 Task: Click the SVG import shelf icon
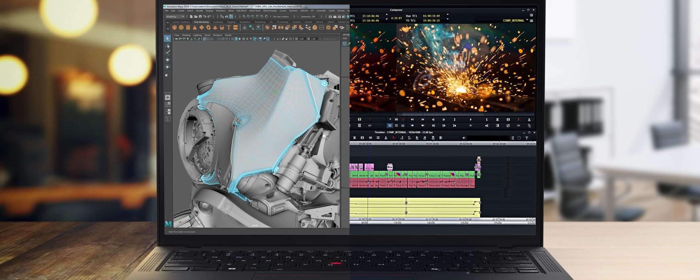tap(235, 28)
